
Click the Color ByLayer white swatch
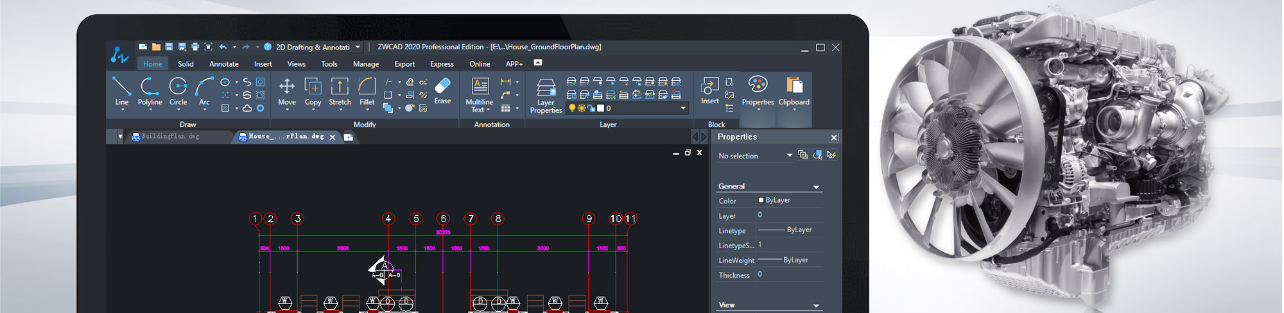point(761,200)
